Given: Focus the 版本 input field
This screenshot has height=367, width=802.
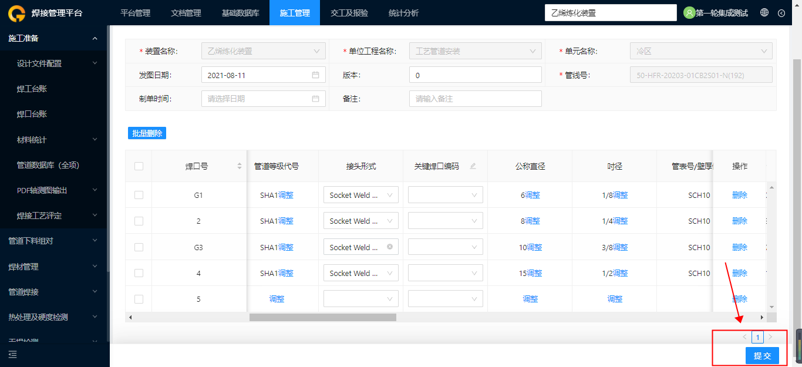Looking at the screenshot, I should (476, 75).
